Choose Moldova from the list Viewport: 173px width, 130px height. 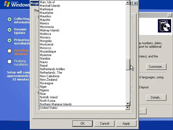coord(82,34)
